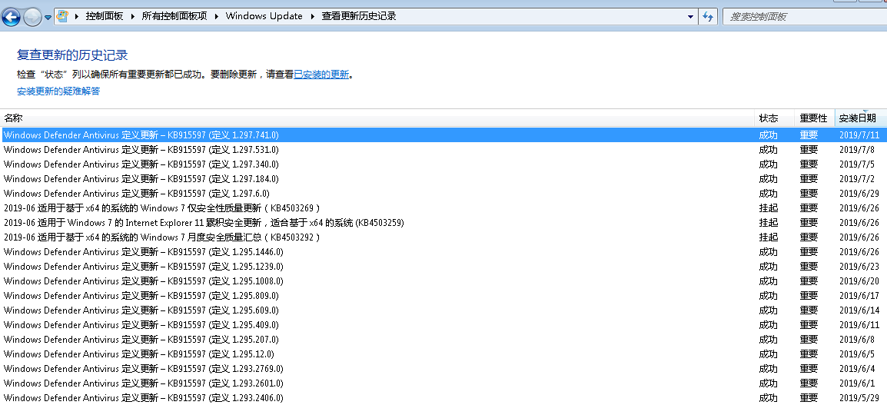Expand arrow before Windows Update breadcrumb

tap(218, 16)
